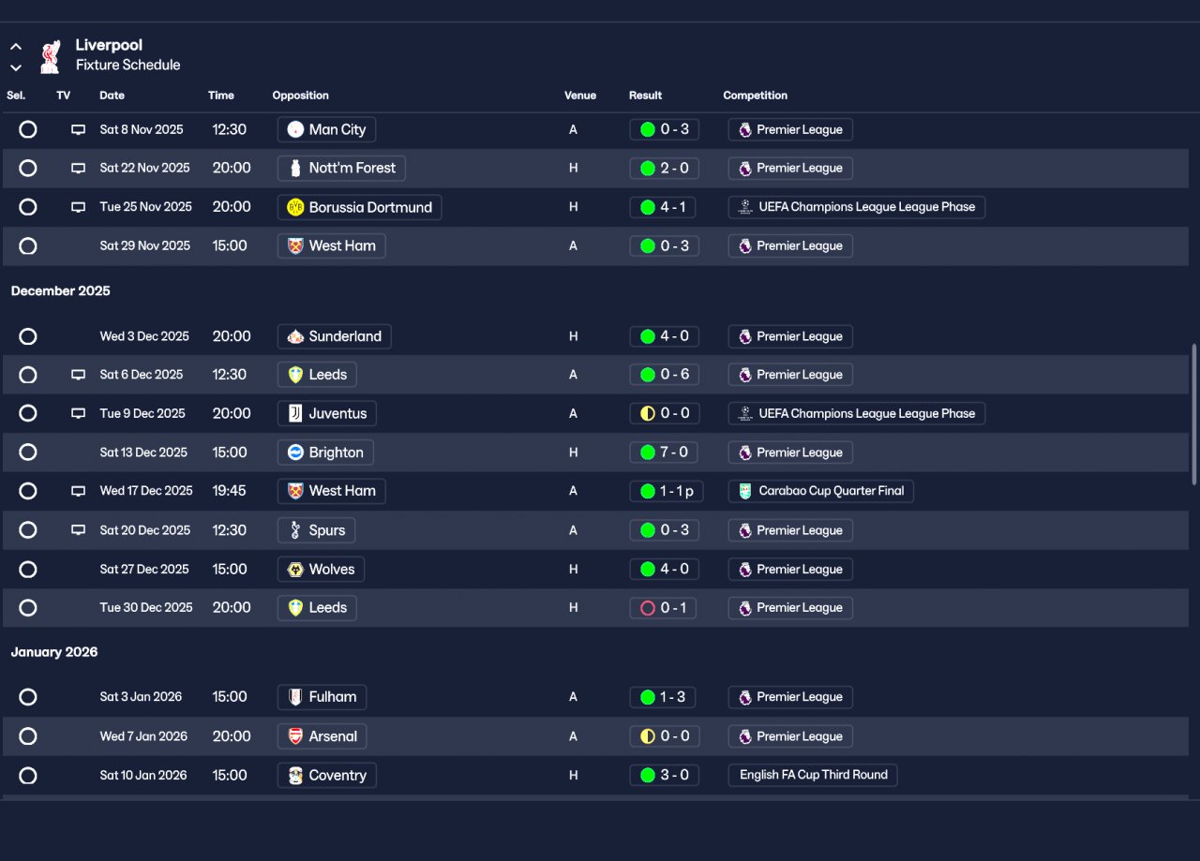Click the vertical scrollbar thumb
This screenshot has height=861, width=1200.
tap(1193, 414)
